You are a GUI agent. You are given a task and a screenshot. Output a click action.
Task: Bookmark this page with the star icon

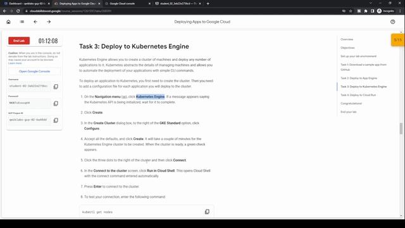point(351,11)
